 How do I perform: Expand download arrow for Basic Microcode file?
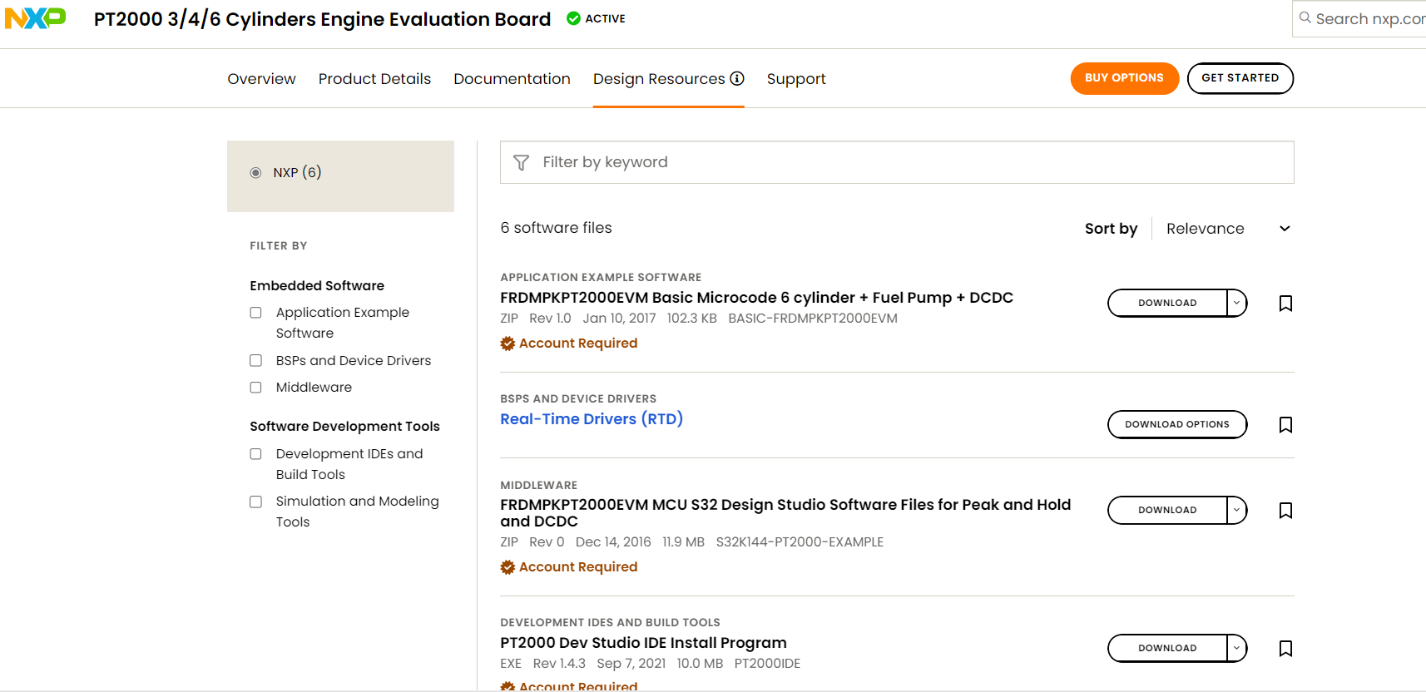click(1237, 303)
